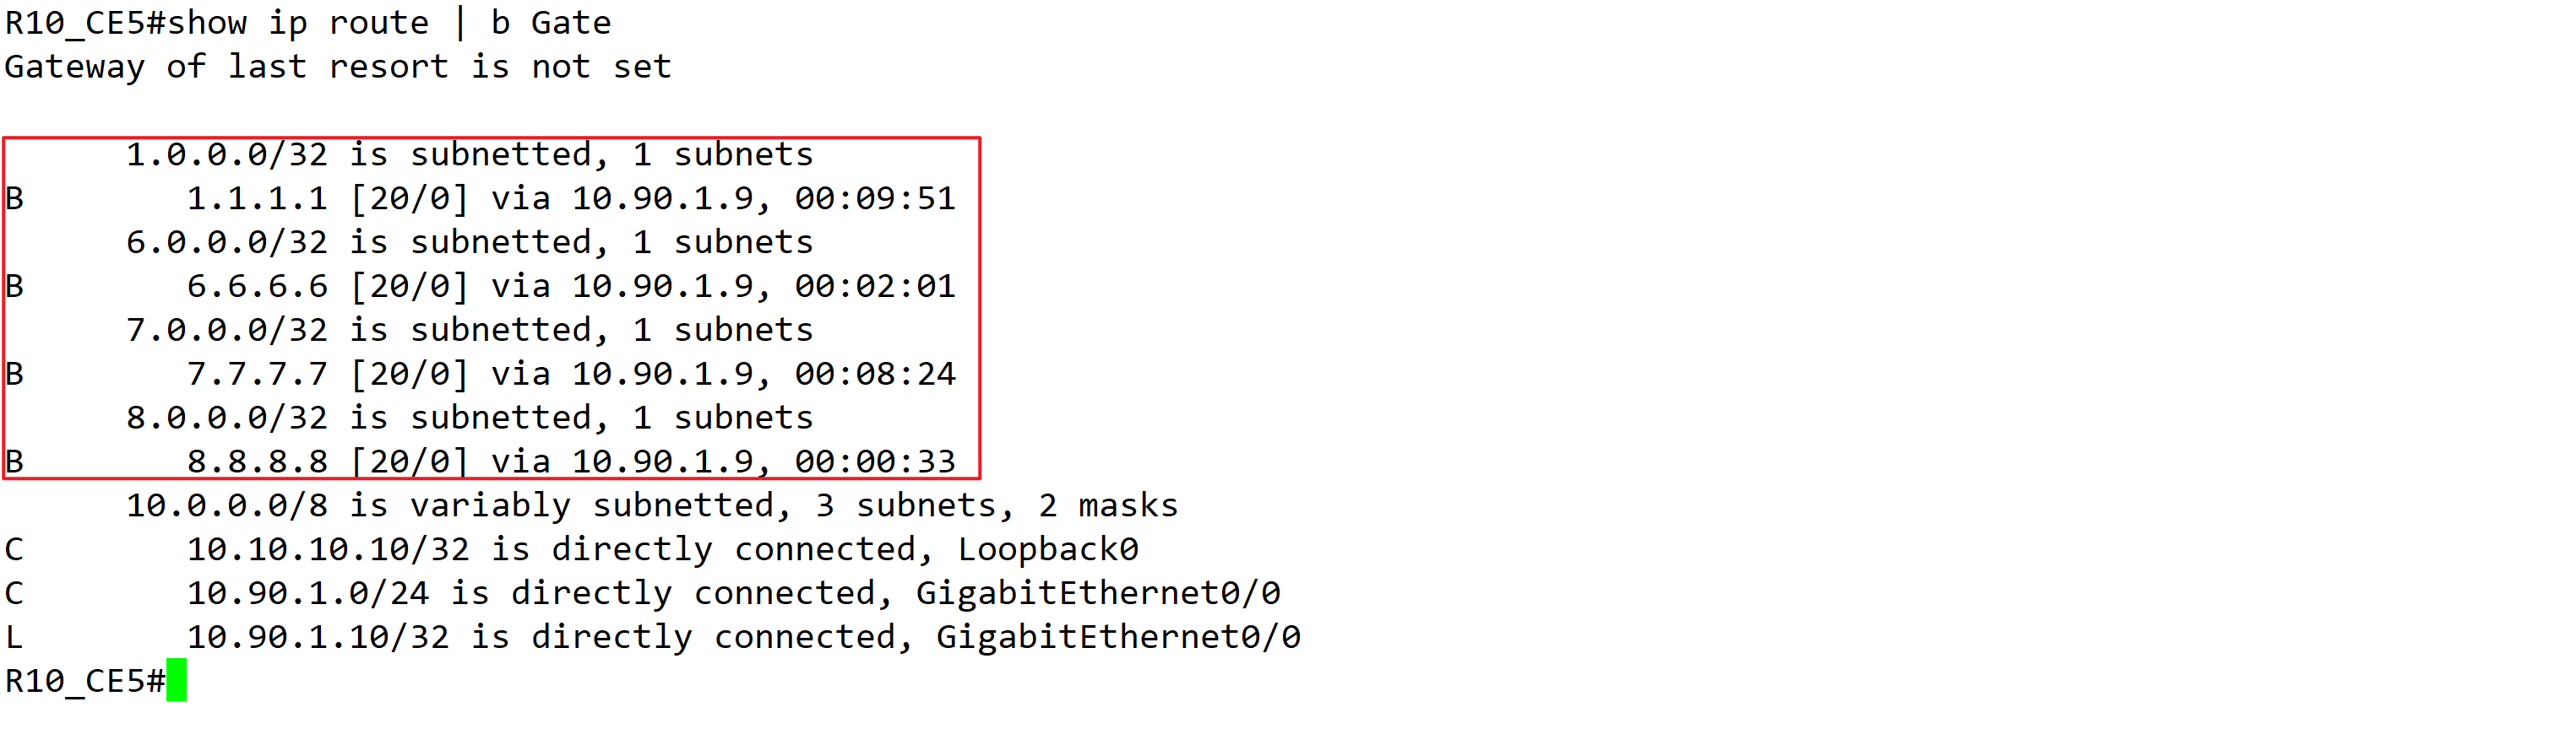
Task: Click the 'show ip route | b Gate' command
Action: [389, 23]
